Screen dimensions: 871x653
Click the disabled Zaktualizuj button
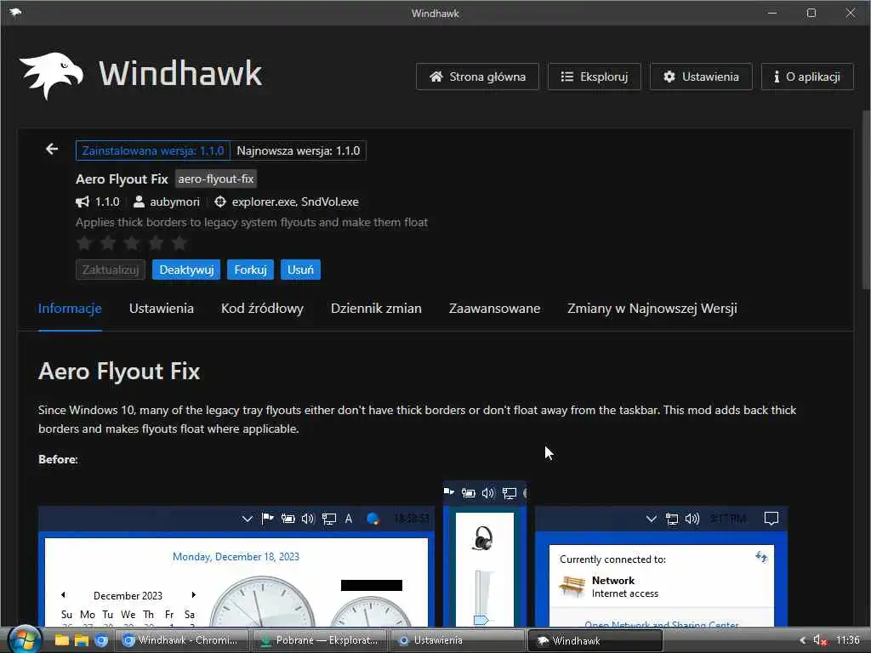click(x=111, y=270)
